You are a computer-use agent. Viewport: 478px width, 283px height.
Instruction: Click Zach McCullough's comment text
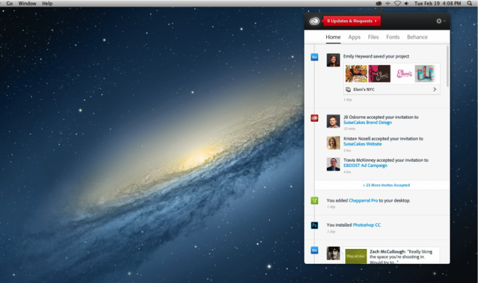401,257
